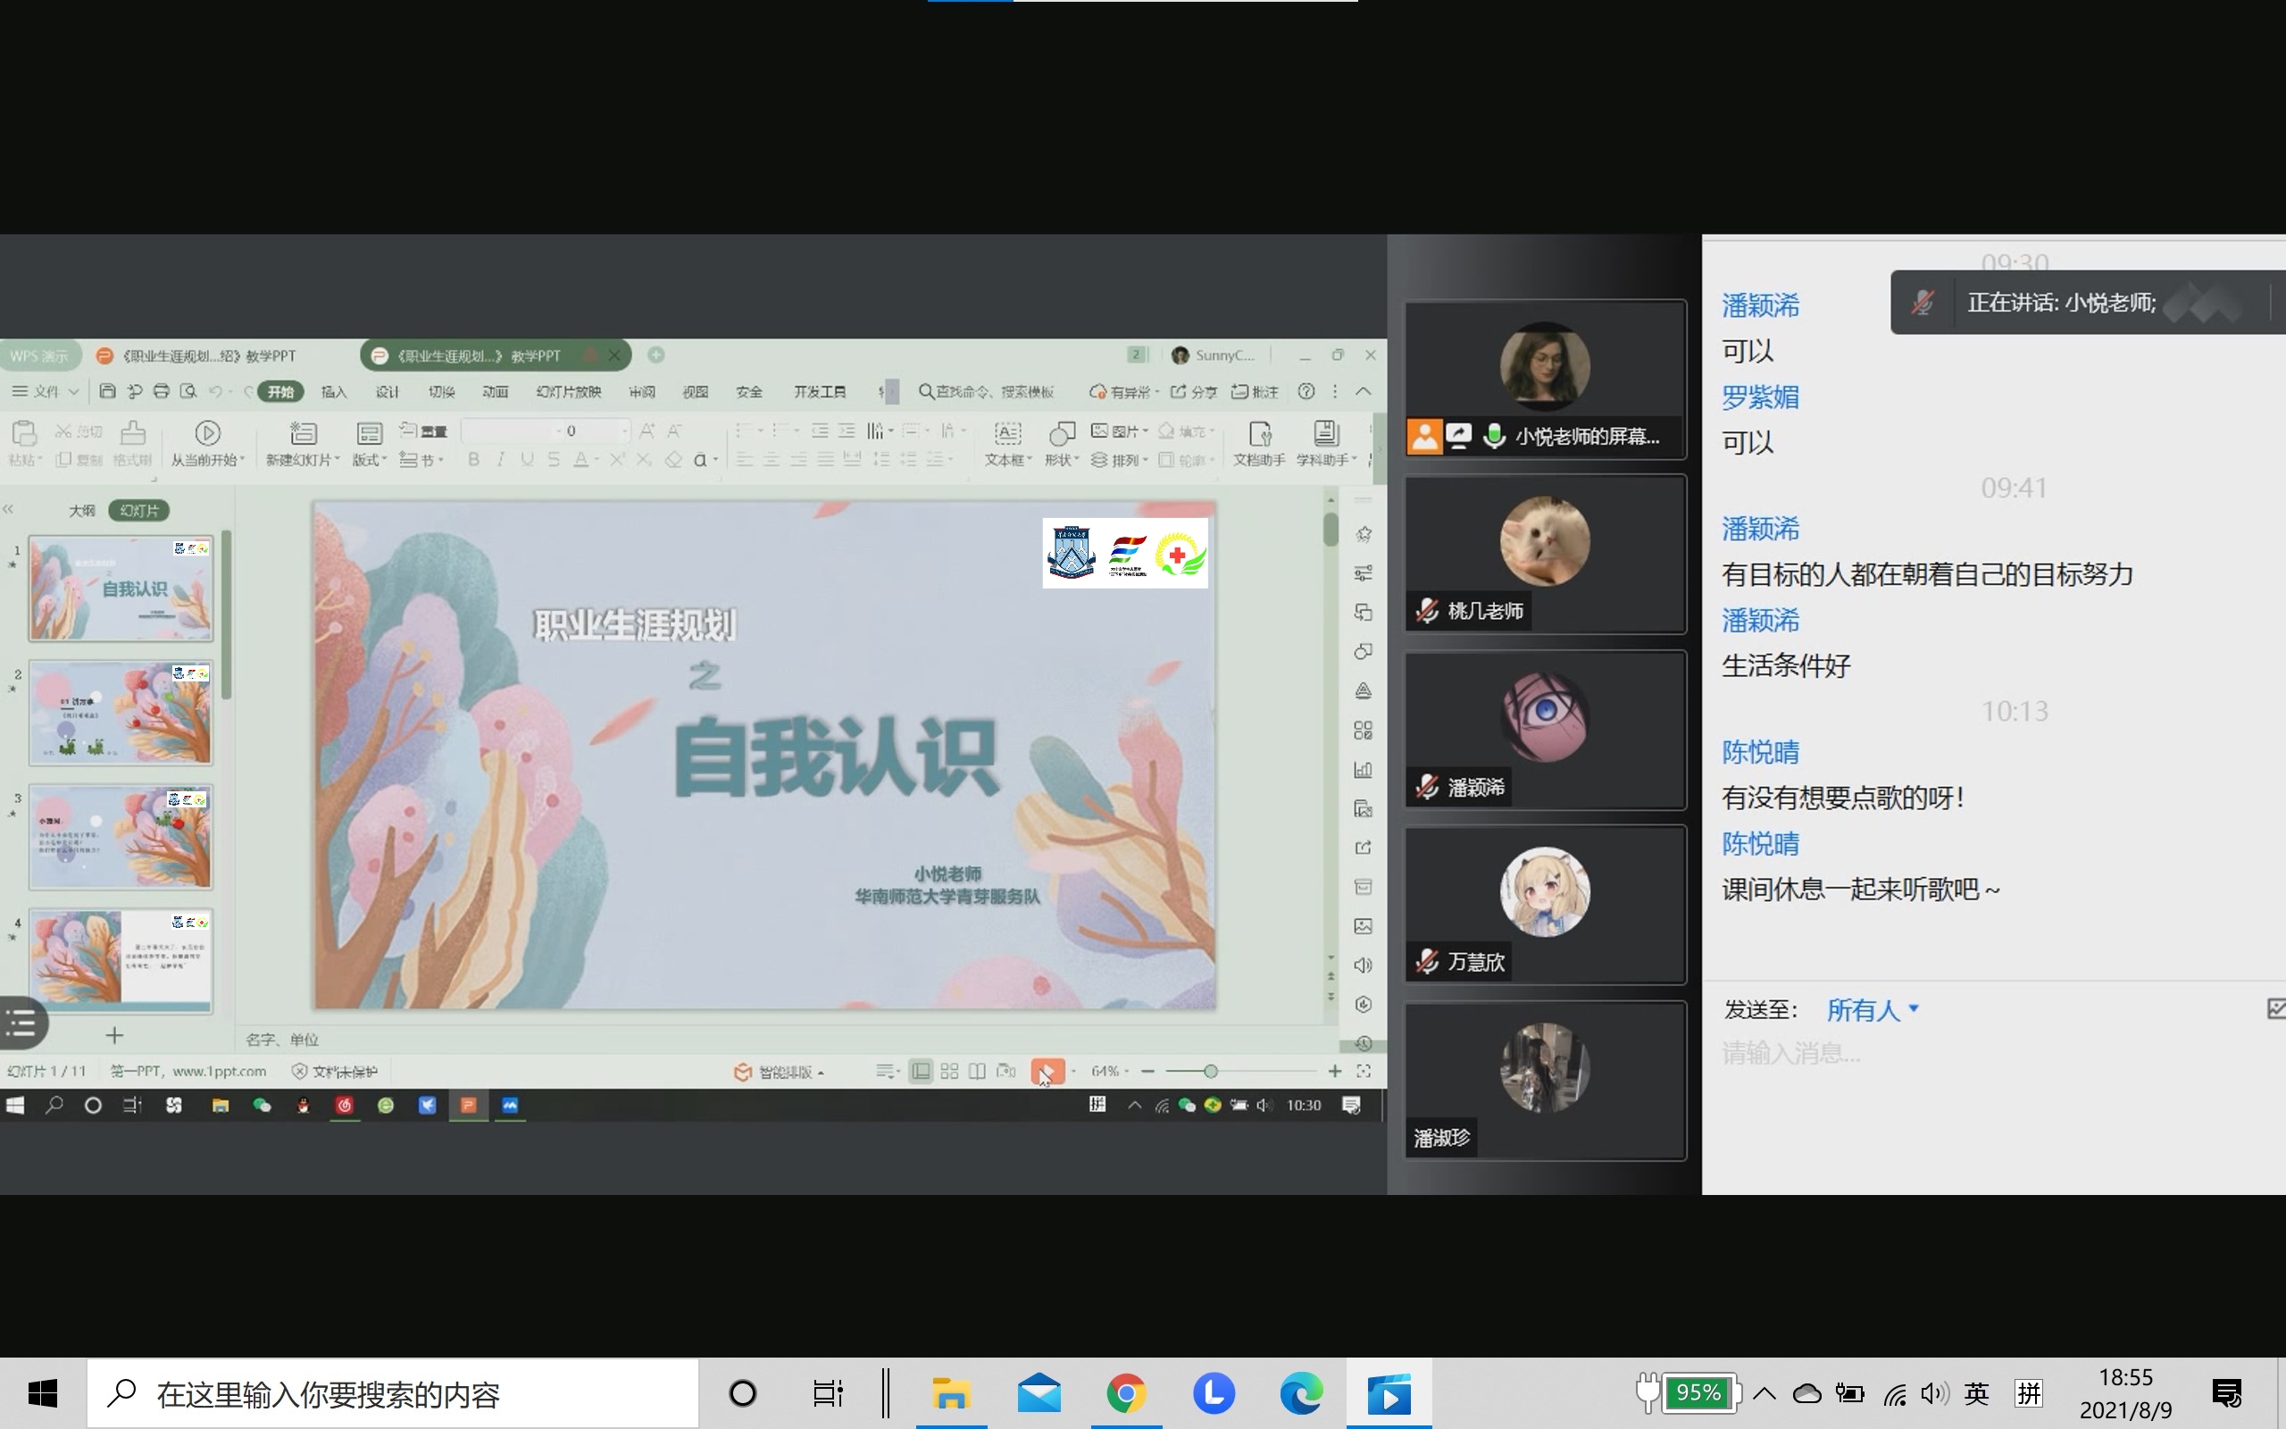Open the 学科助手 subject assistant icon

pos(1326,433)
